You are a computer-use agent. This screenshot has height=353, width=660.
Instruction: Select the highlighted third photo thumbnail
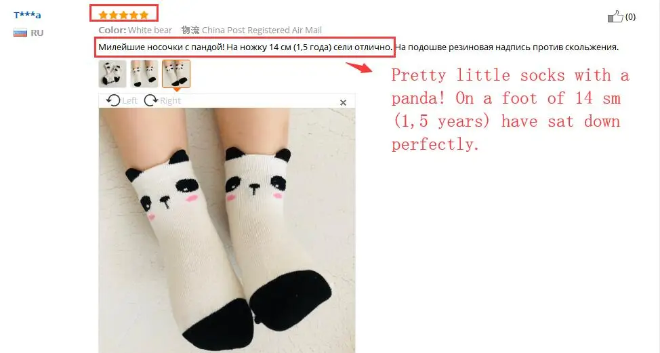[176, 74]
